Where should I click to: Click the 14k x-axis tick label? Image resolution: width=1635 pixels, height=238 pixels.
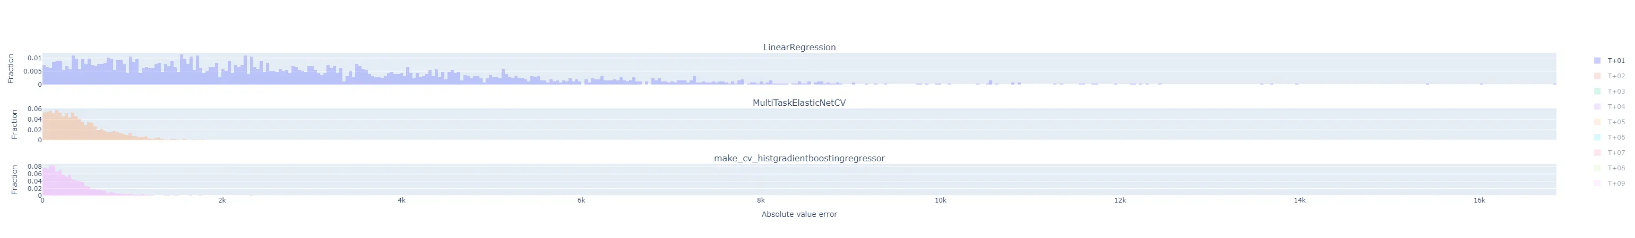point(1300,200)
